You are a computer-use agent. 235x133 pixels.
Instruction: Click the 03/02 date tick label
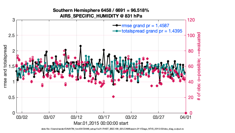point(22,117)
